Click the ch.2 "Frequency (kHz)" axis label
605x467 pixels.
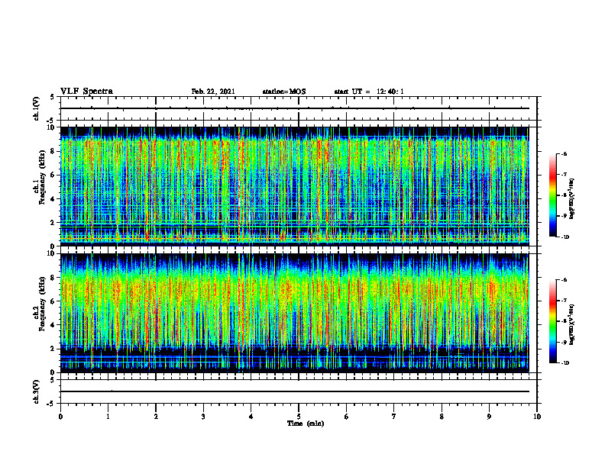tap(42, 304)
